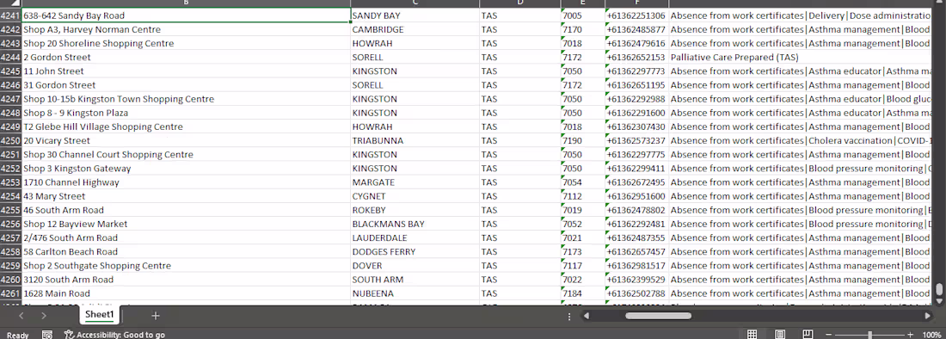Select cell 2 Gordon Street
Image resolution: width=946 pixels, height=339 pixels.
(186, 58)
